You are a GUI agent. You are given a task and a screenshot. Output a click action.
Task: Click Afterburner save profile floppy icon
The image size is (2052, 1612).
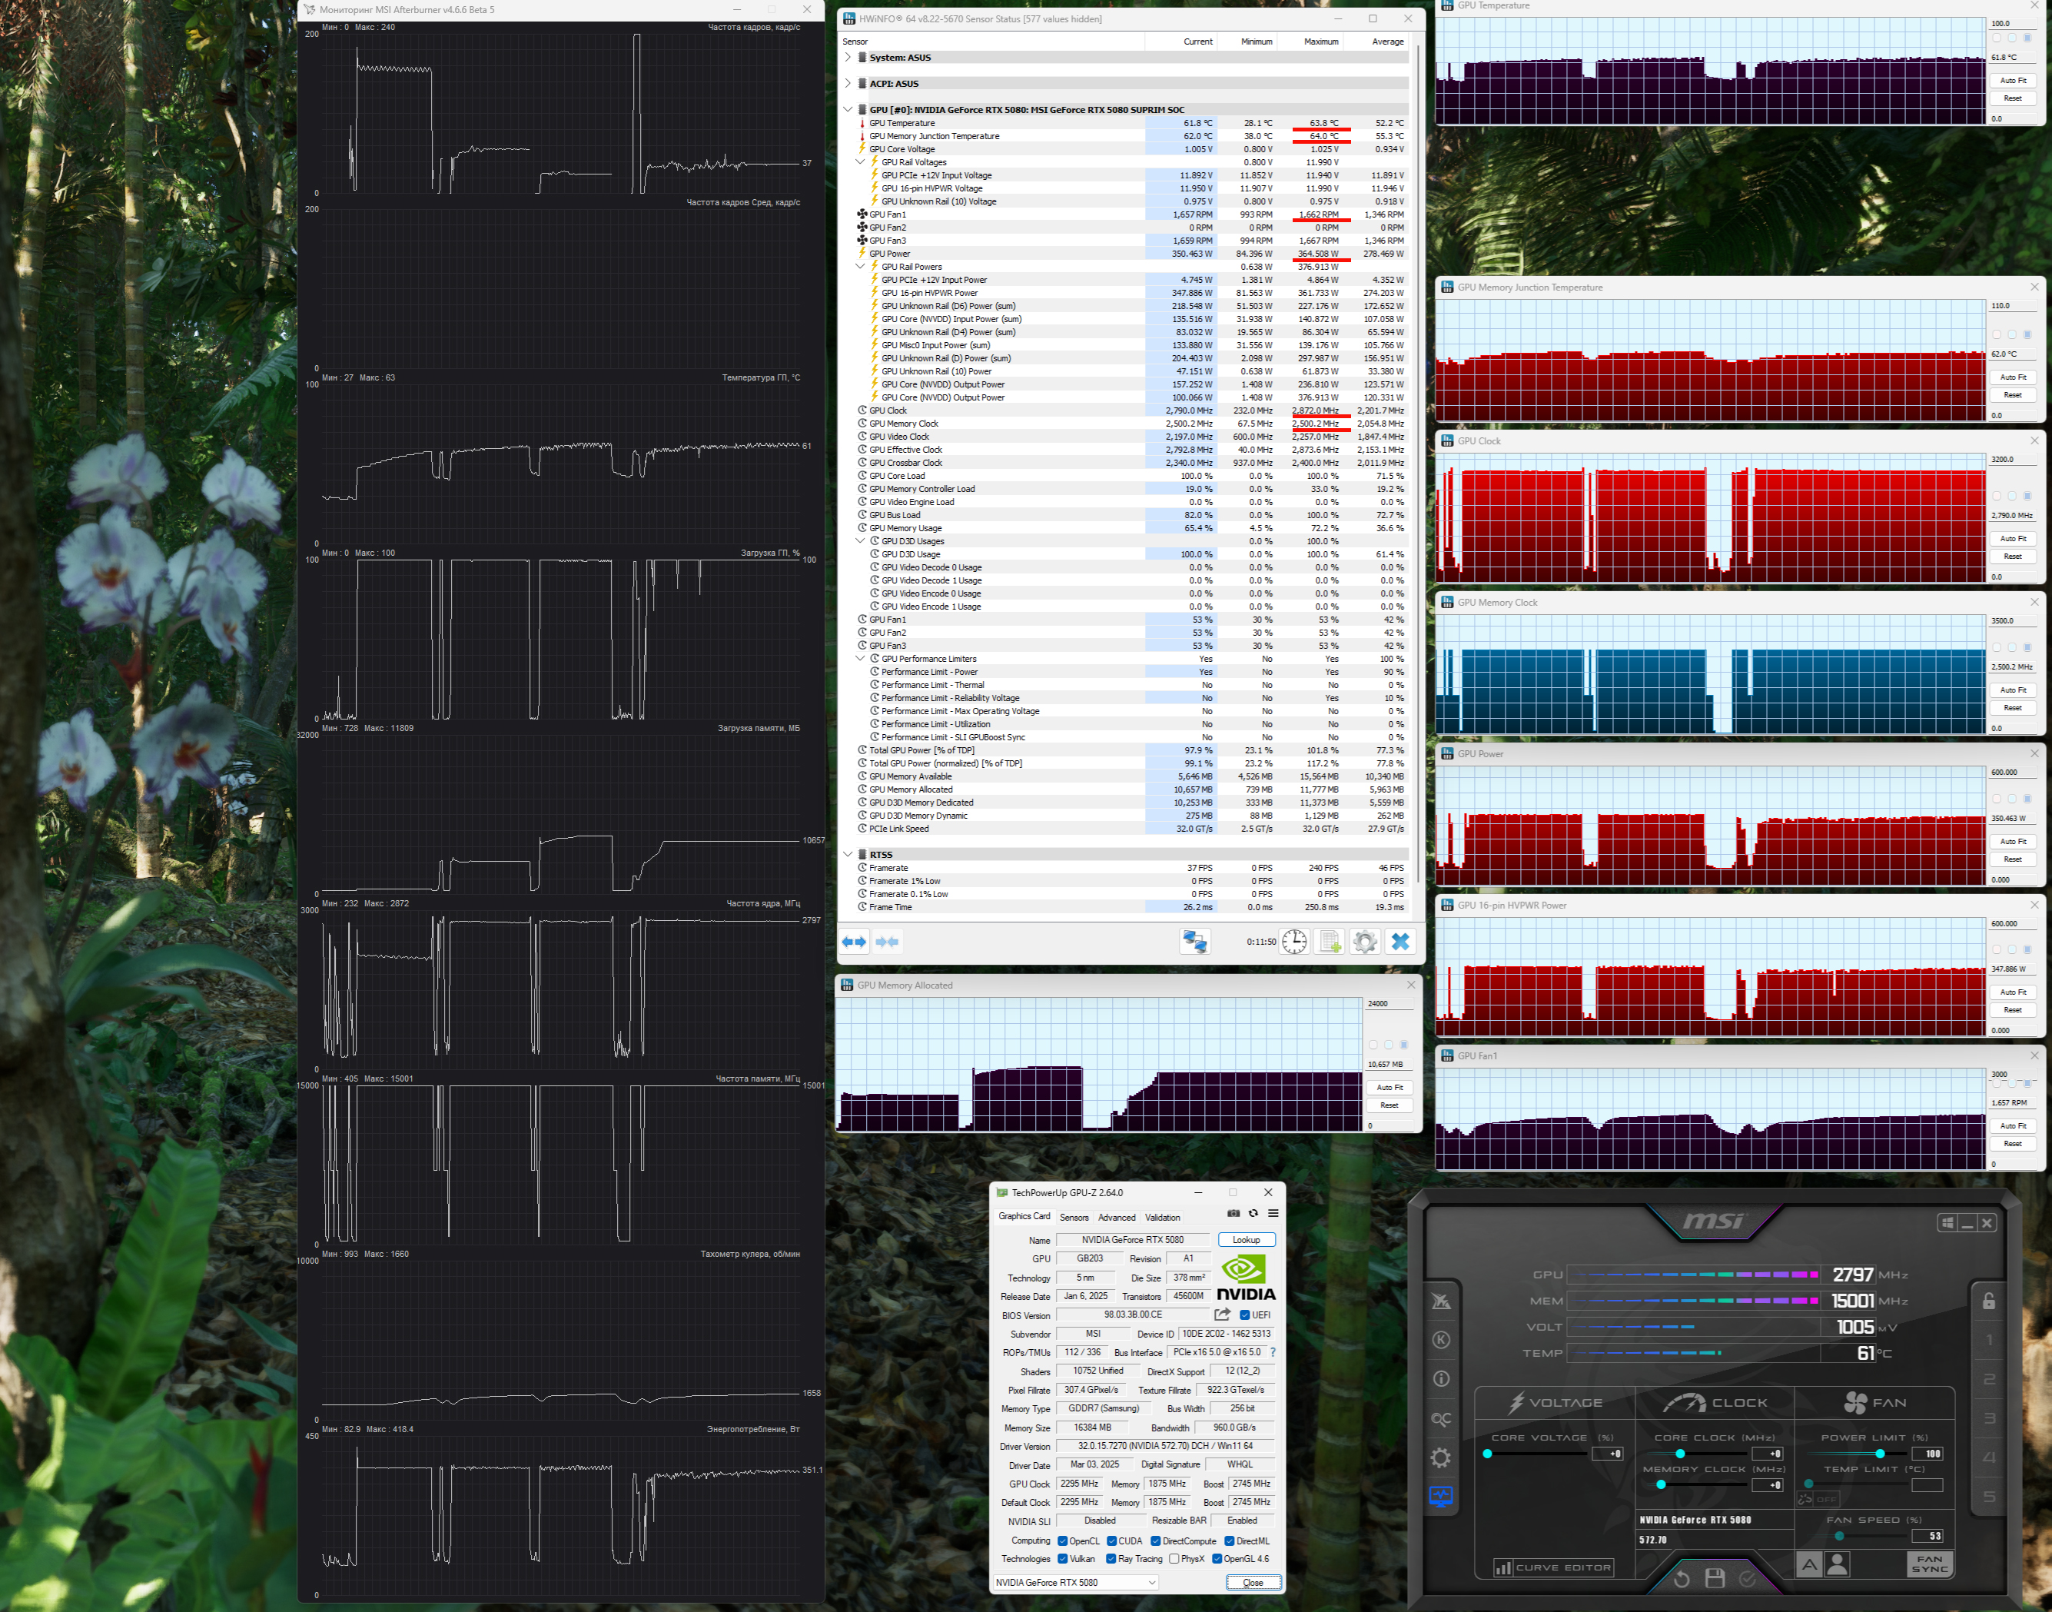1715,1578
